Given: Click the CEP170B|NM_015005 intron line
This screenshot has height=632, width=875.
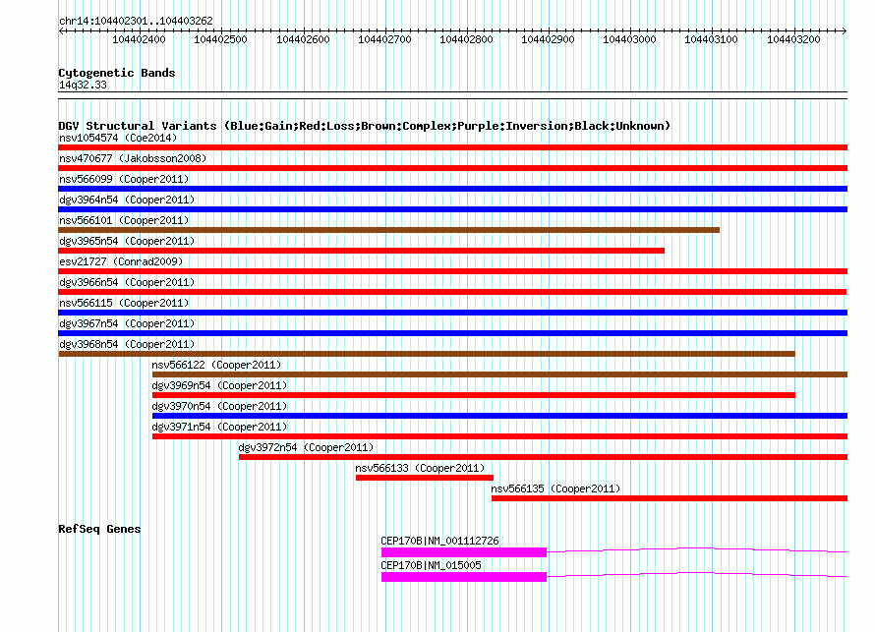Looking at the screenshot, I should [x=696, y=575].
